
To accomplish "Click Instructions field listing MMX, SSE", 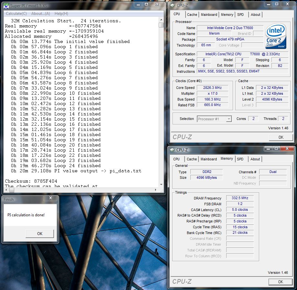I will pos(243,71).
